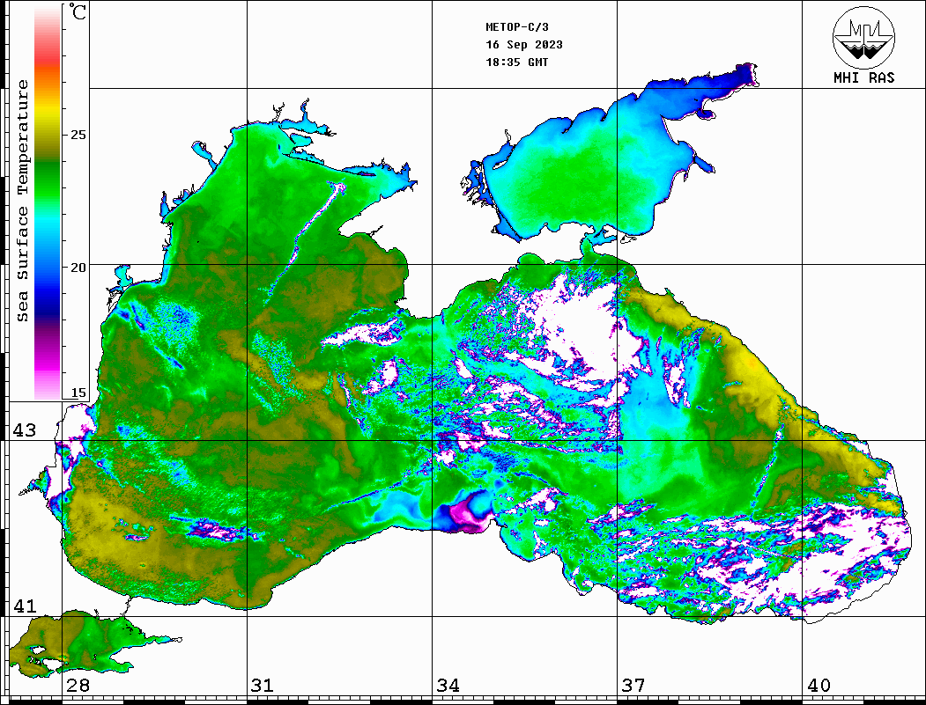Viewport: 926px width, 705px height.
Task: Click longitude label '37'
Action: tap(633, 686)
